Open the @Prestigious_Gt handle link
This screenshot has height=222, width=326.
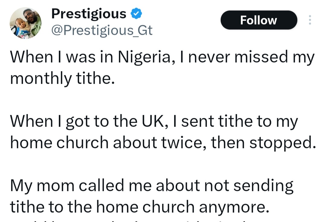(x=102, y=30)
